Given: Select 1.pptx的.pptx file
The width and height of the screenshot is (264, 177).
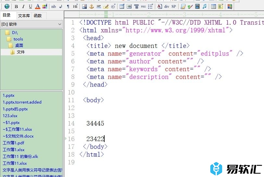Looking at the screenshot, I should click(15, 109).
